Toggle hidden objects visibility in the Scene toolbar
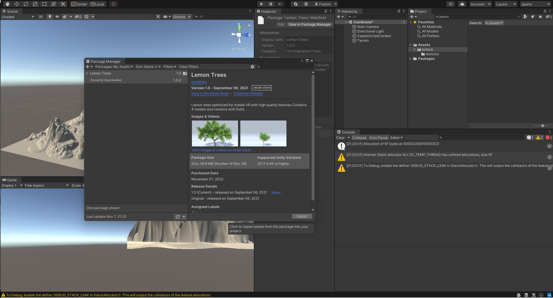Image resolution: width=553 pixels, height=298 pixels. (x=78, y=17)
